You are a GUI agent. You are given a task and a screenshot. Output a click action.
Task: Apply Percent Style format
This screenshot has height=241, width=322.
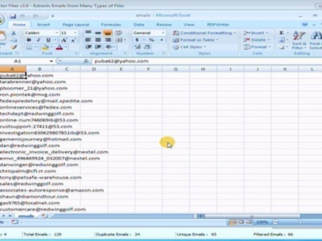click(x=152, y=40)
